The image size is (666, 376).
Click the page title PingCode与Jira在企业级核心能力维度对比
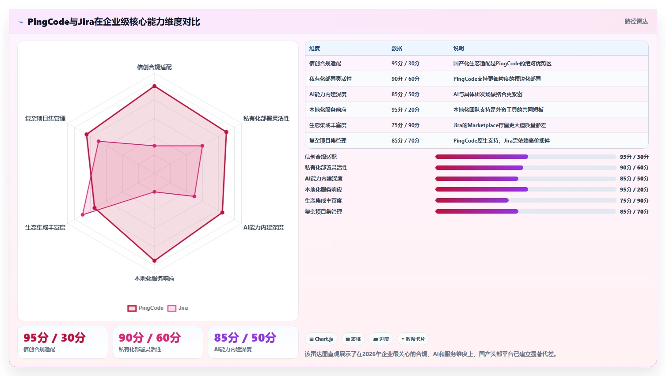[x=114, y=22]
